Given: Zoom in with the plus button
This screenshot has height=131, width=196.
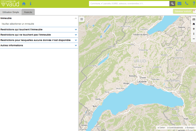Looking at the screenshot, I should coord(194,29).
